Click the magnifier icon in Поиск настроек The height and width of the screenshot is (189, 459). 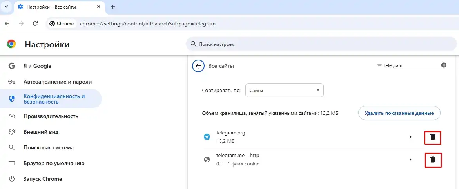click(x=193, y=44)
